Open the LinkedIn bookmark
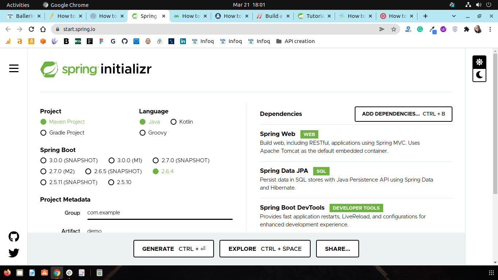 click(x=183, y=41)
